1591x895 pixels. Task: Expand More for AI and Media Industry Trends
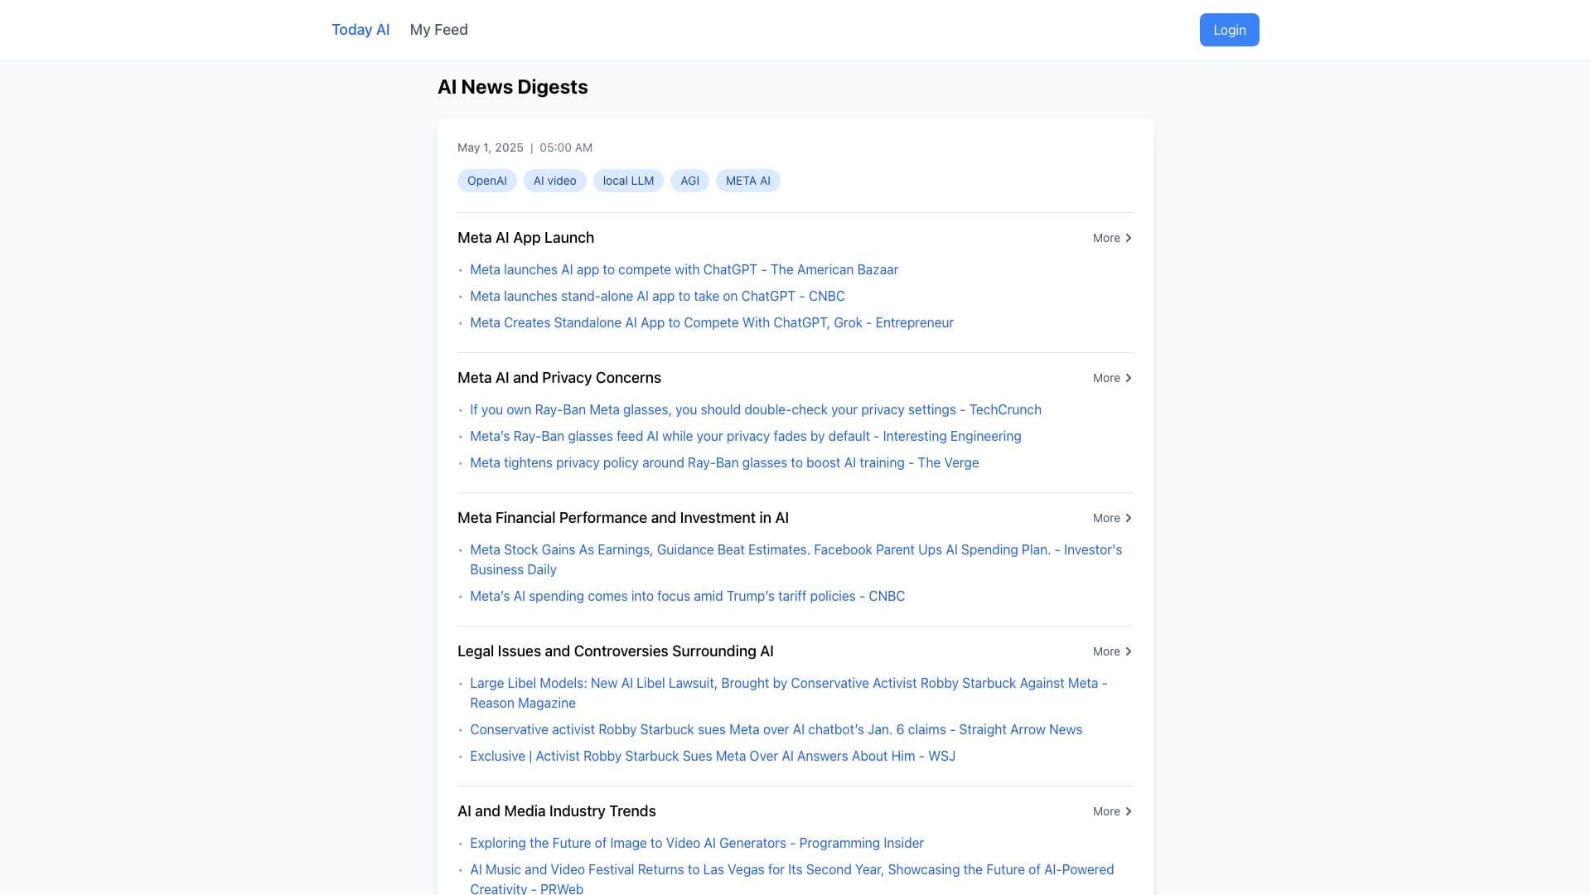click(1112, 811)
